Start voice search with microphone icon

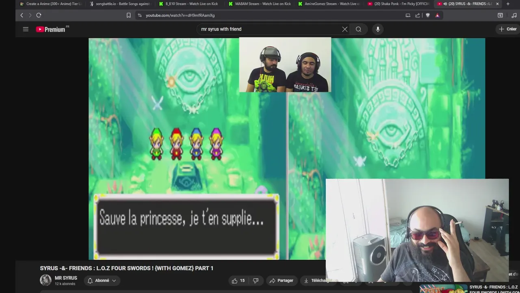[x=378, y=29]
